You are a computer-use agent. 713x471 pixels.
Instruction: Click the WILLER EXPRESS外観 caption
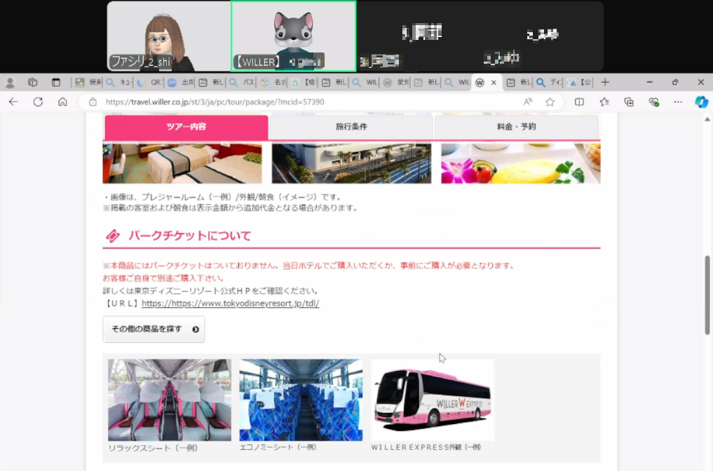[x=426, y=447]
